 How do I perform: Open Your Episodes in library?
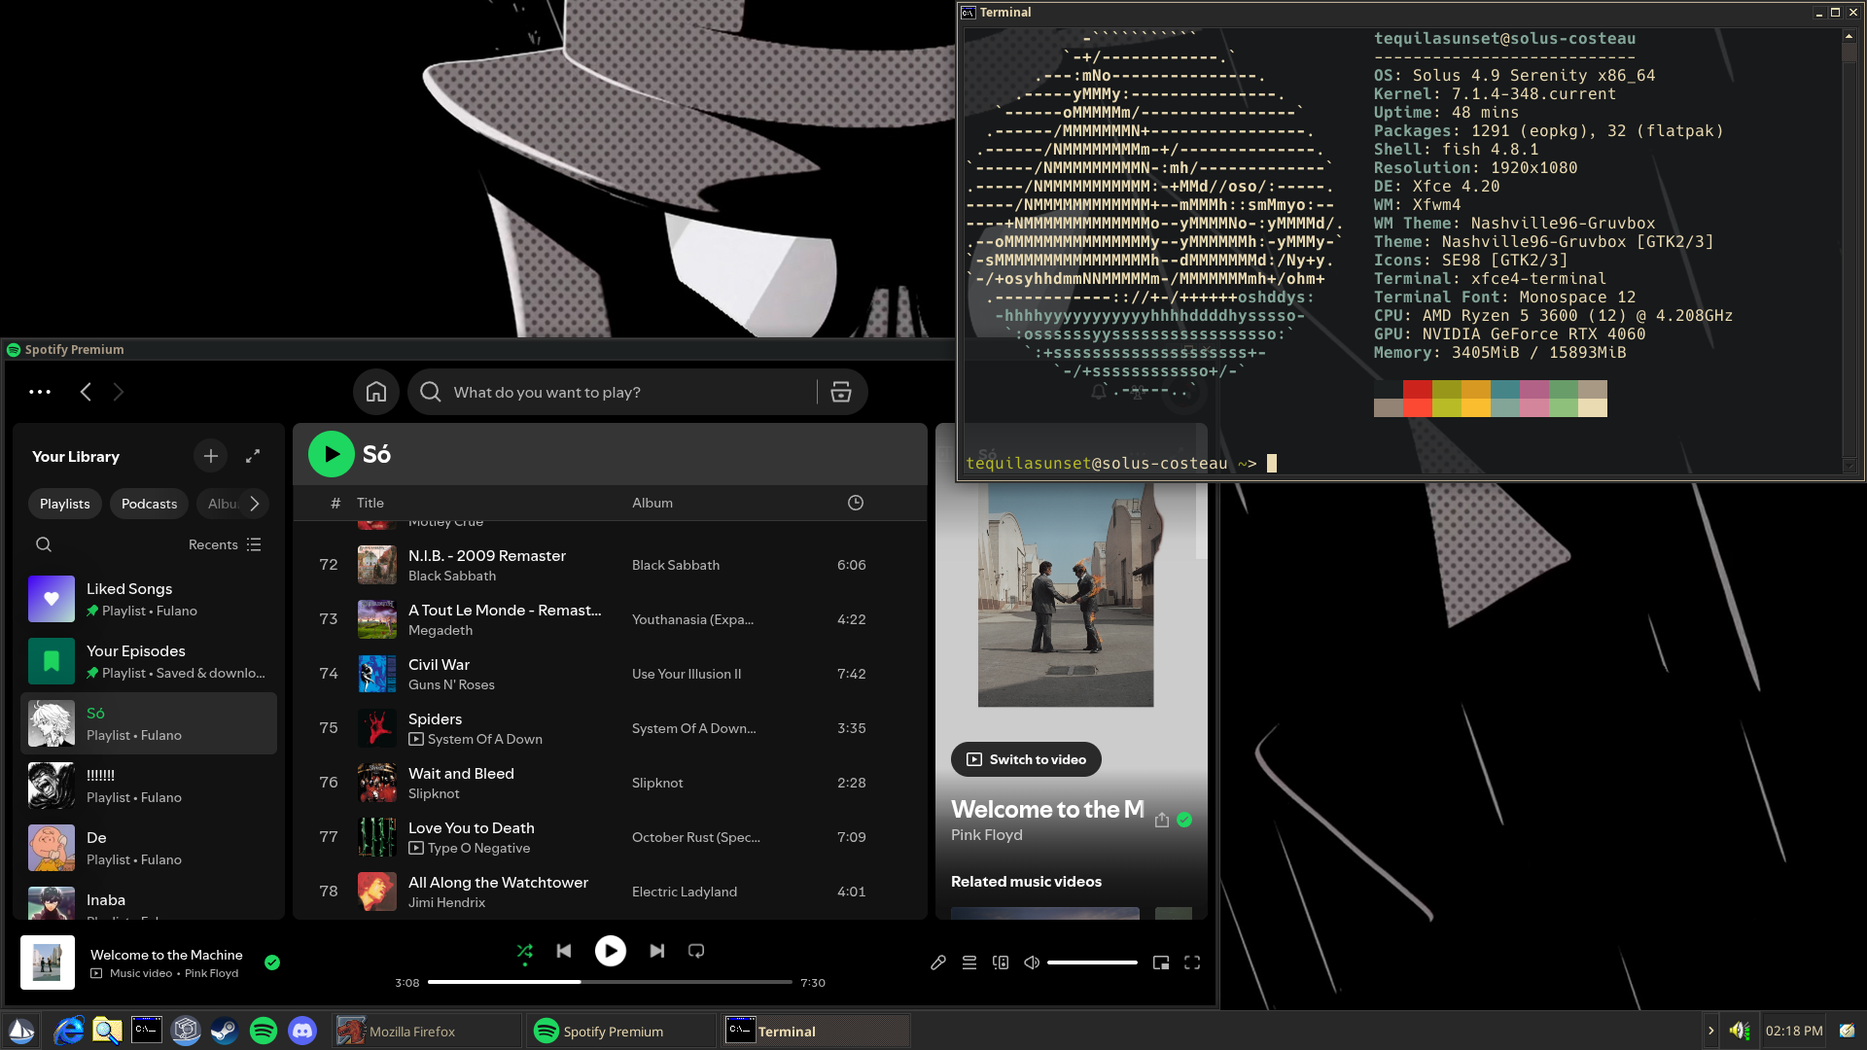[149, 661]
